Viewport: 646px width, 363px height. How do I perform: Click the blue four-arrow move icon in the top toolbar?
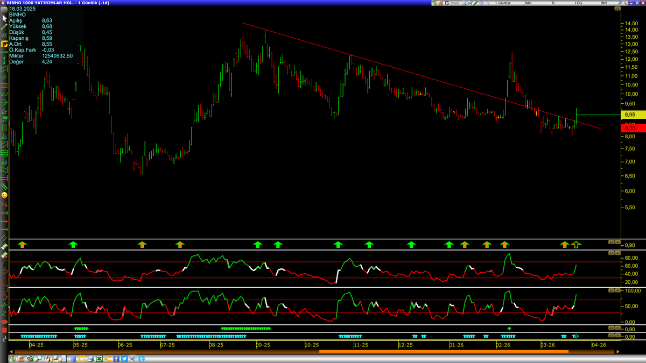pyautogui.click(x=481, y=3)
